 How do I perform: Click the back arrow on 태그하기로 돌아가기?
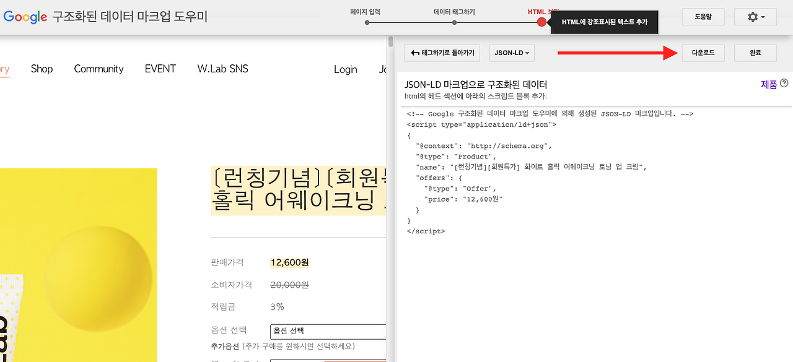(x=414, y=53)
